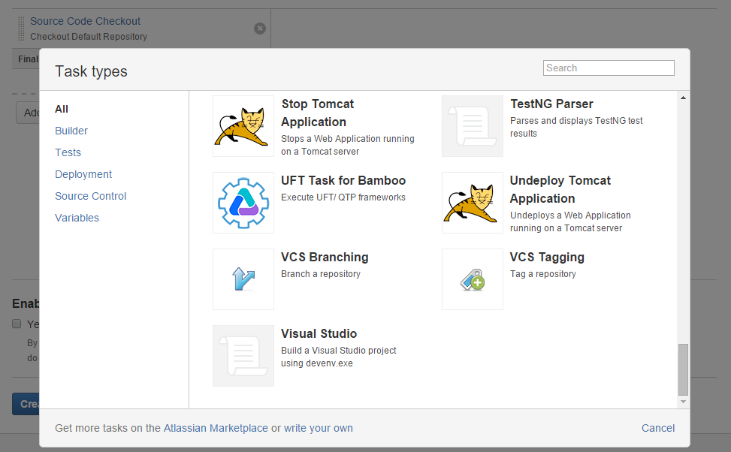
Task: Filter task types by Source Control
Action: point(90,196)
